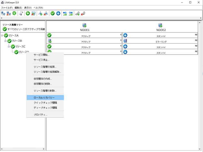The image size is (203, 152).
Task: Click toolbar scroll left arrow
Action: [2, 18]
